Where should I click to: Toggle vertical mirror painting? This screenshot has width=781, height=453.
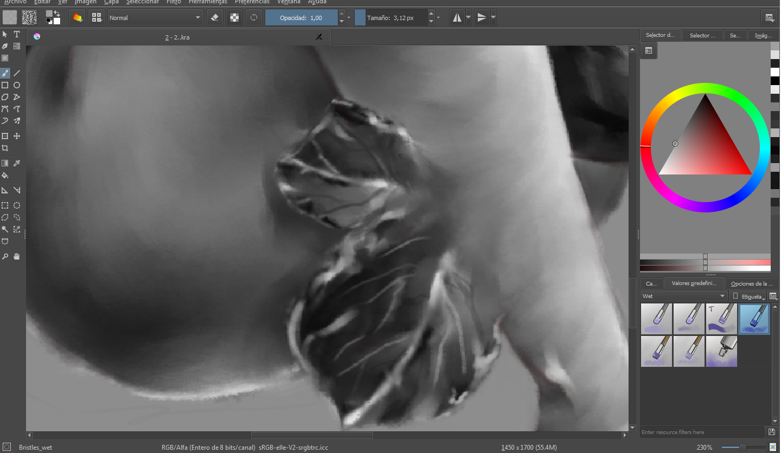[x=482, y=18]
